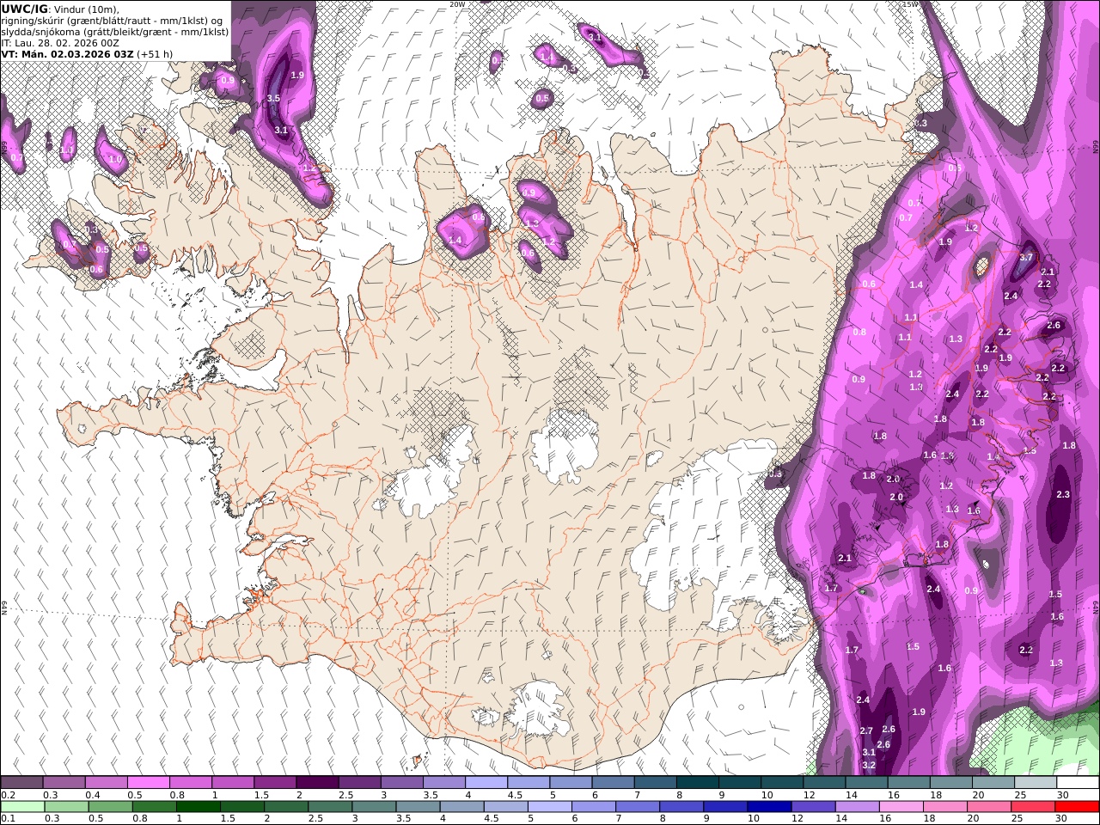
Task: Click the '0.4' label under upper legend row
Action: pyautogui.click(x=93, y=795)
